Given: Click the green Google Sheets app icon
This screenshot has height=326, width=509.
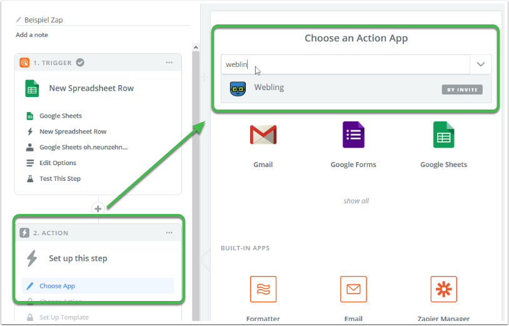Looking at the screenshot, I should (444, 135).
